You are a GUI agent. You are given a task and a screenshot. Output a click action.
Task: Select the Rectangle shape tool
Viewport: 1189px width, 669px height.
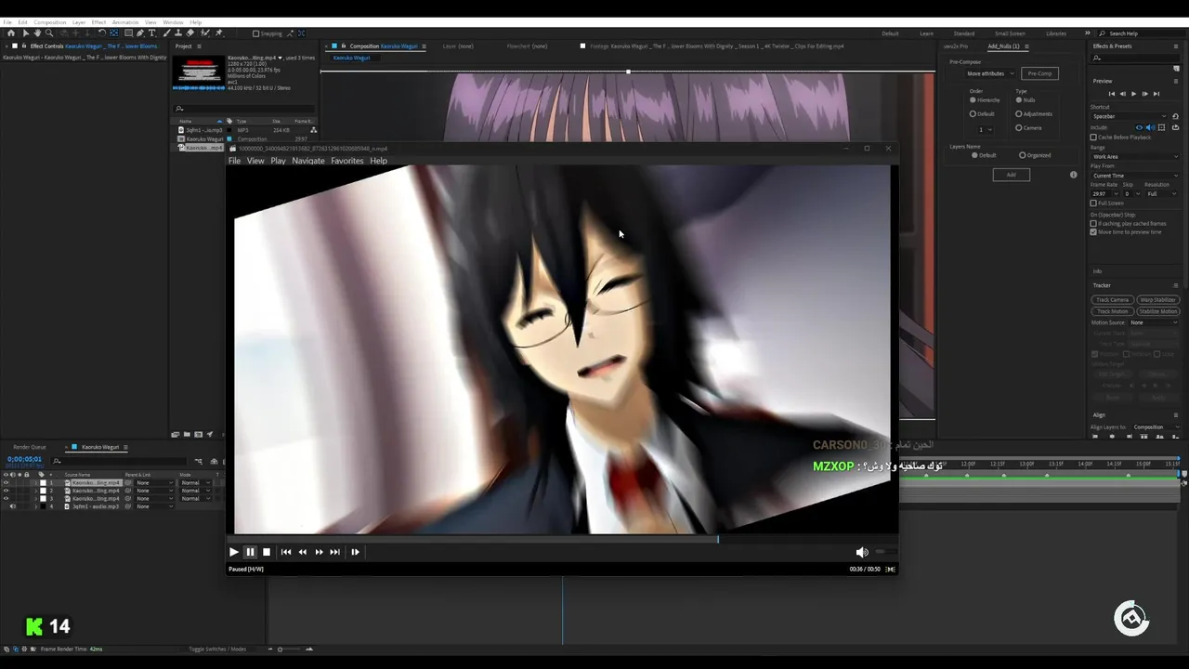[x=128, y=33]
